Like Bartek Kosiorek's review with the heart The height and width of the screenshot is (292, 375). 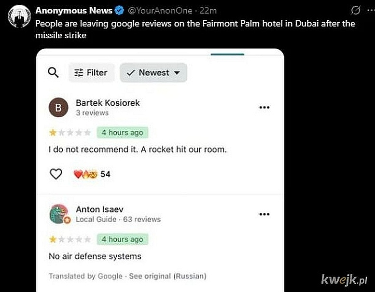(x=56, y=174)
